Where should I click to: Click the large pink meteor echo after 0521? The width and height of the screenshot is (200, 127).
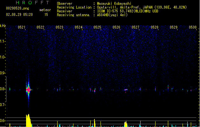[x=28, y=90]
